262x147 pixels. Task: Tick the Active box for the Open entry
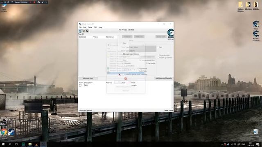tap(80, 85)
